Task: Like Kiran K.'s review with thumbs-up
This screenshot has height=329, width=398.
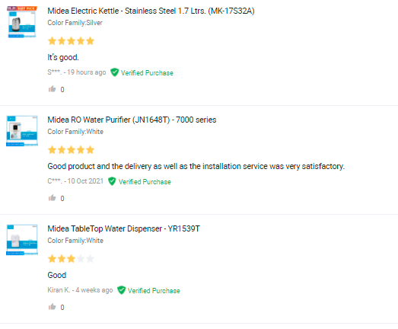Action: click(52, 307)
